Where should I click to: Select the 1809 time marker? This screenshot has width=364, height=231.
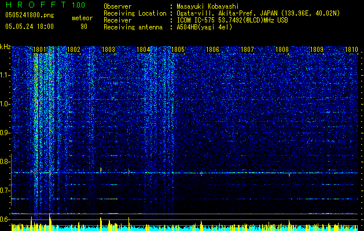point(317,49)
